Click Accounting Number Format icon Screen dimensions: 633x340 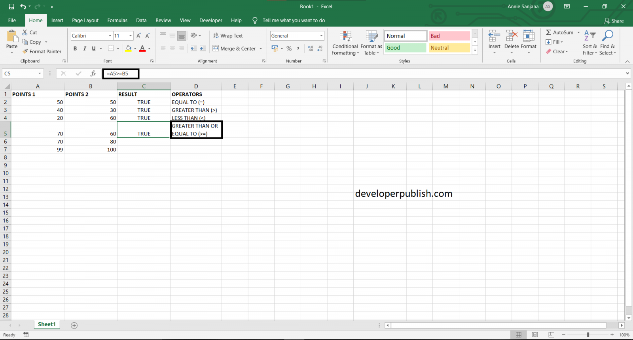click(x=275, y=49)
